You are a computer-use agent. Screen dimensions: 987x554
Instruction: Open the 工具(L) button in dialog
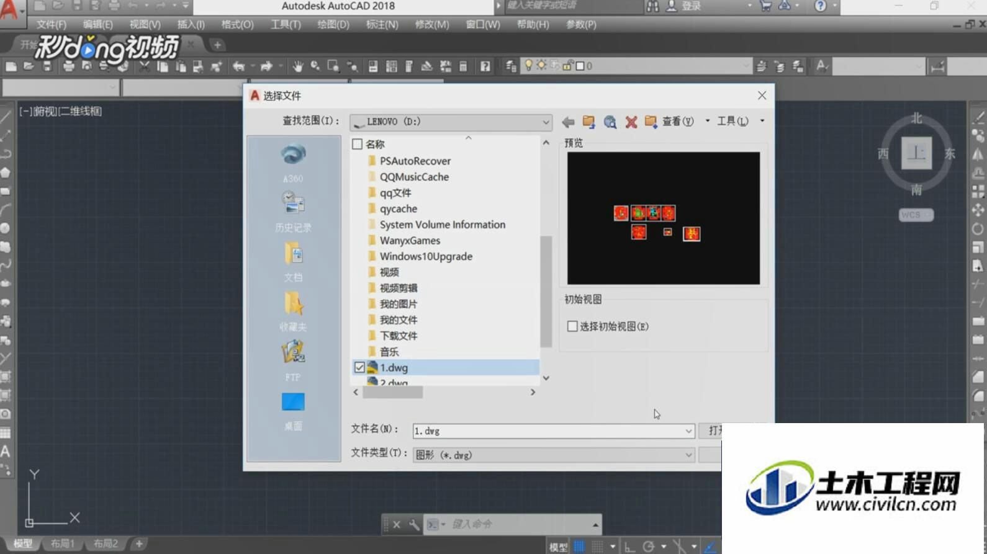point(732,121)
